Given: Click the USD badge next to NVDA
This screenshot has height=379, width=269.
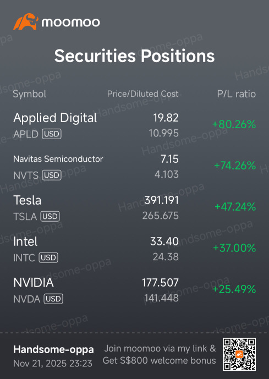Looking at the screenshot, I should [53, 299].
